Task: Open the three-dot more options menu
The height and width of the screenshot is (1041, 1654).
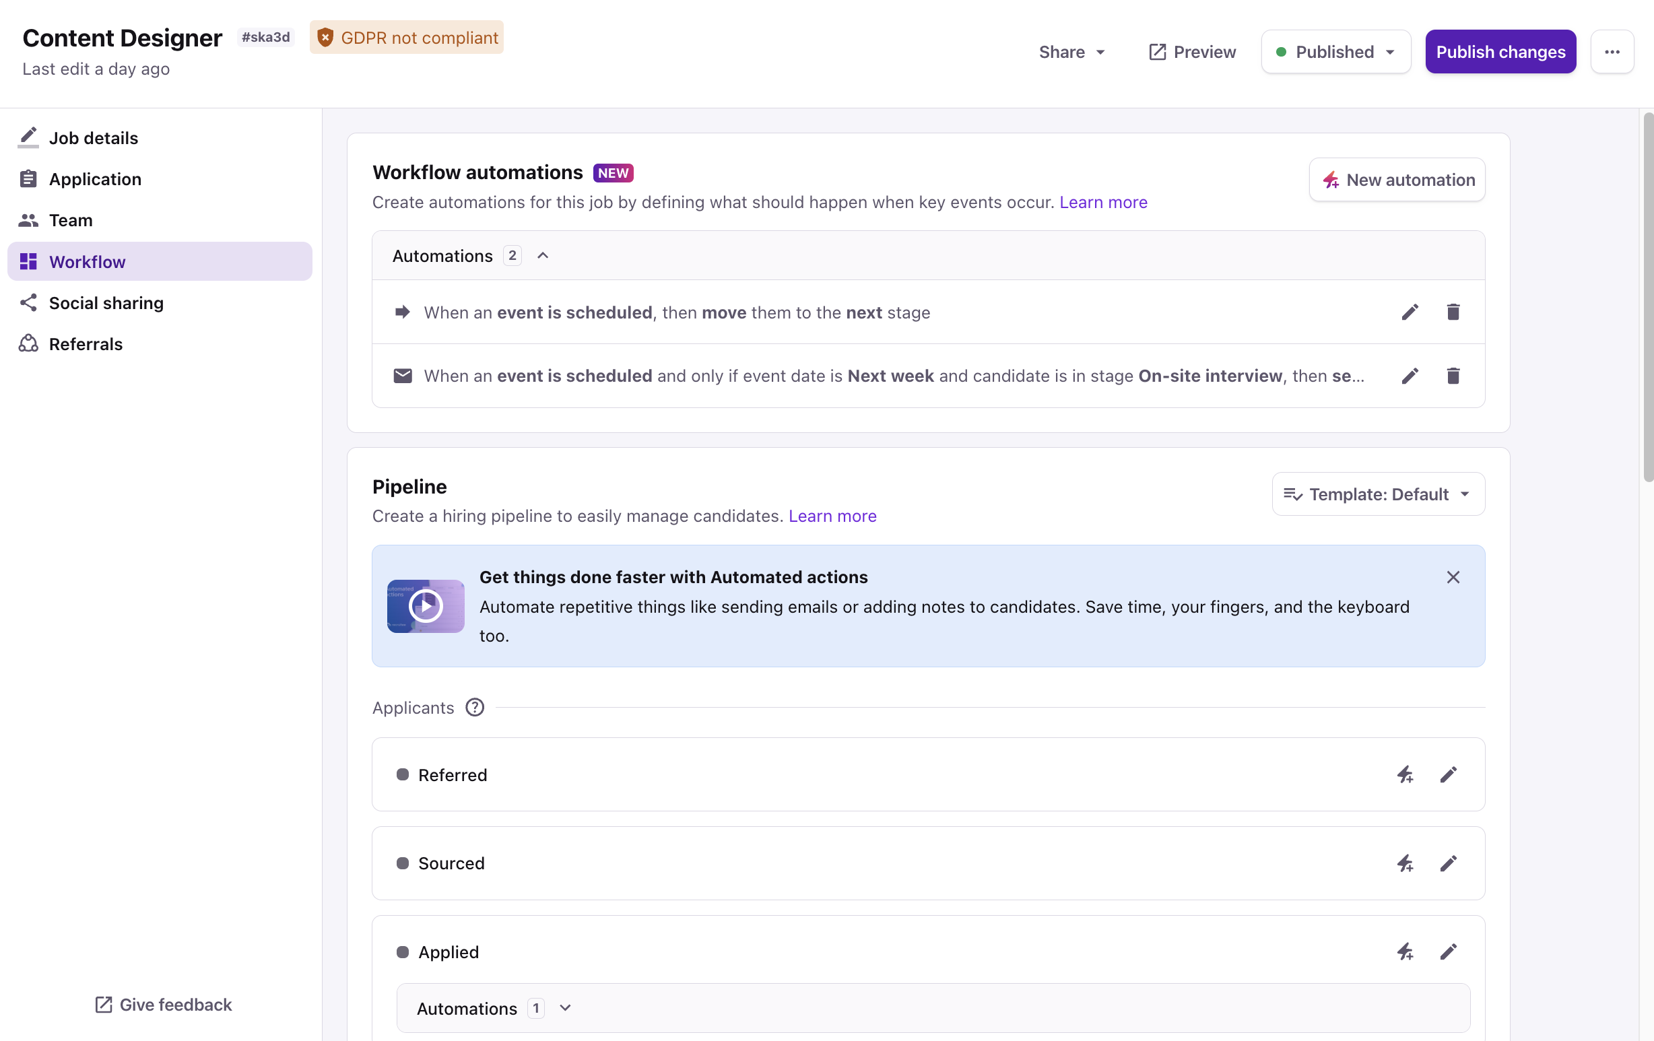Action: tap(1612, 51)
